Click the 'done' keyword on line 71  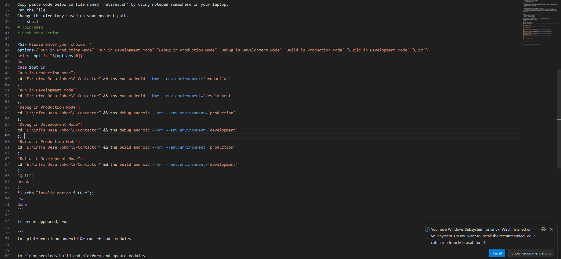[22, 205]
